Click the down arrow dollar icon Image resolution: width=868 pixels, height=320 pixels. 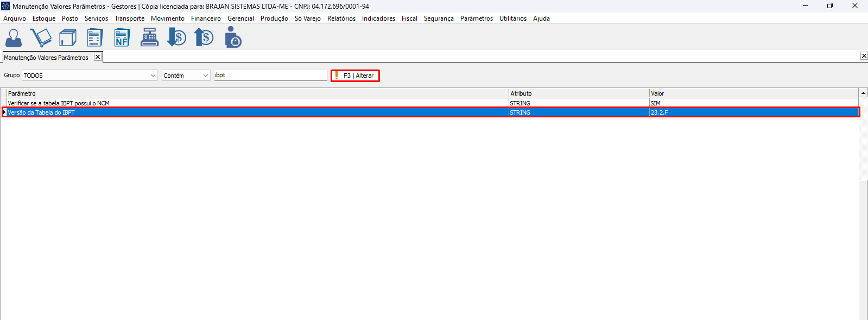click(176, 38)
